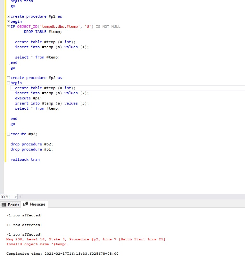Click the 'DROP TABLE #temp;' line
Image resolution: width=245 pixels, height=272 pixels.
click(x=43, y=32)
